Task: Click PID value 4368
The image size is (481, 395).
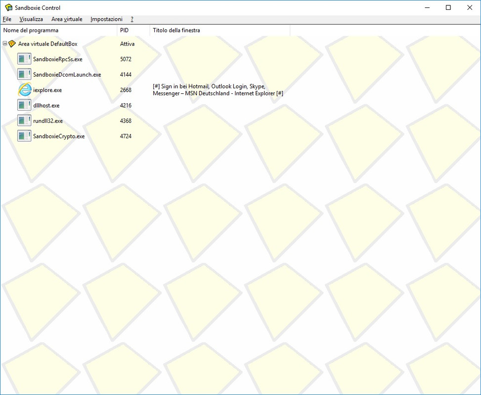Action: point(126,121)
